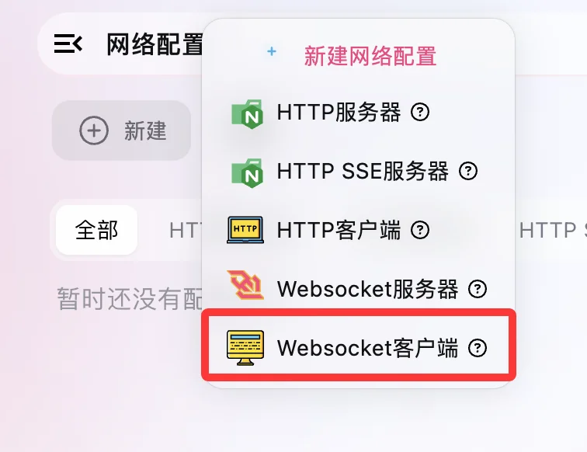Choose Websocket服务器 menu entry
Screen dimensions: 587x452
tap(359, 289)
